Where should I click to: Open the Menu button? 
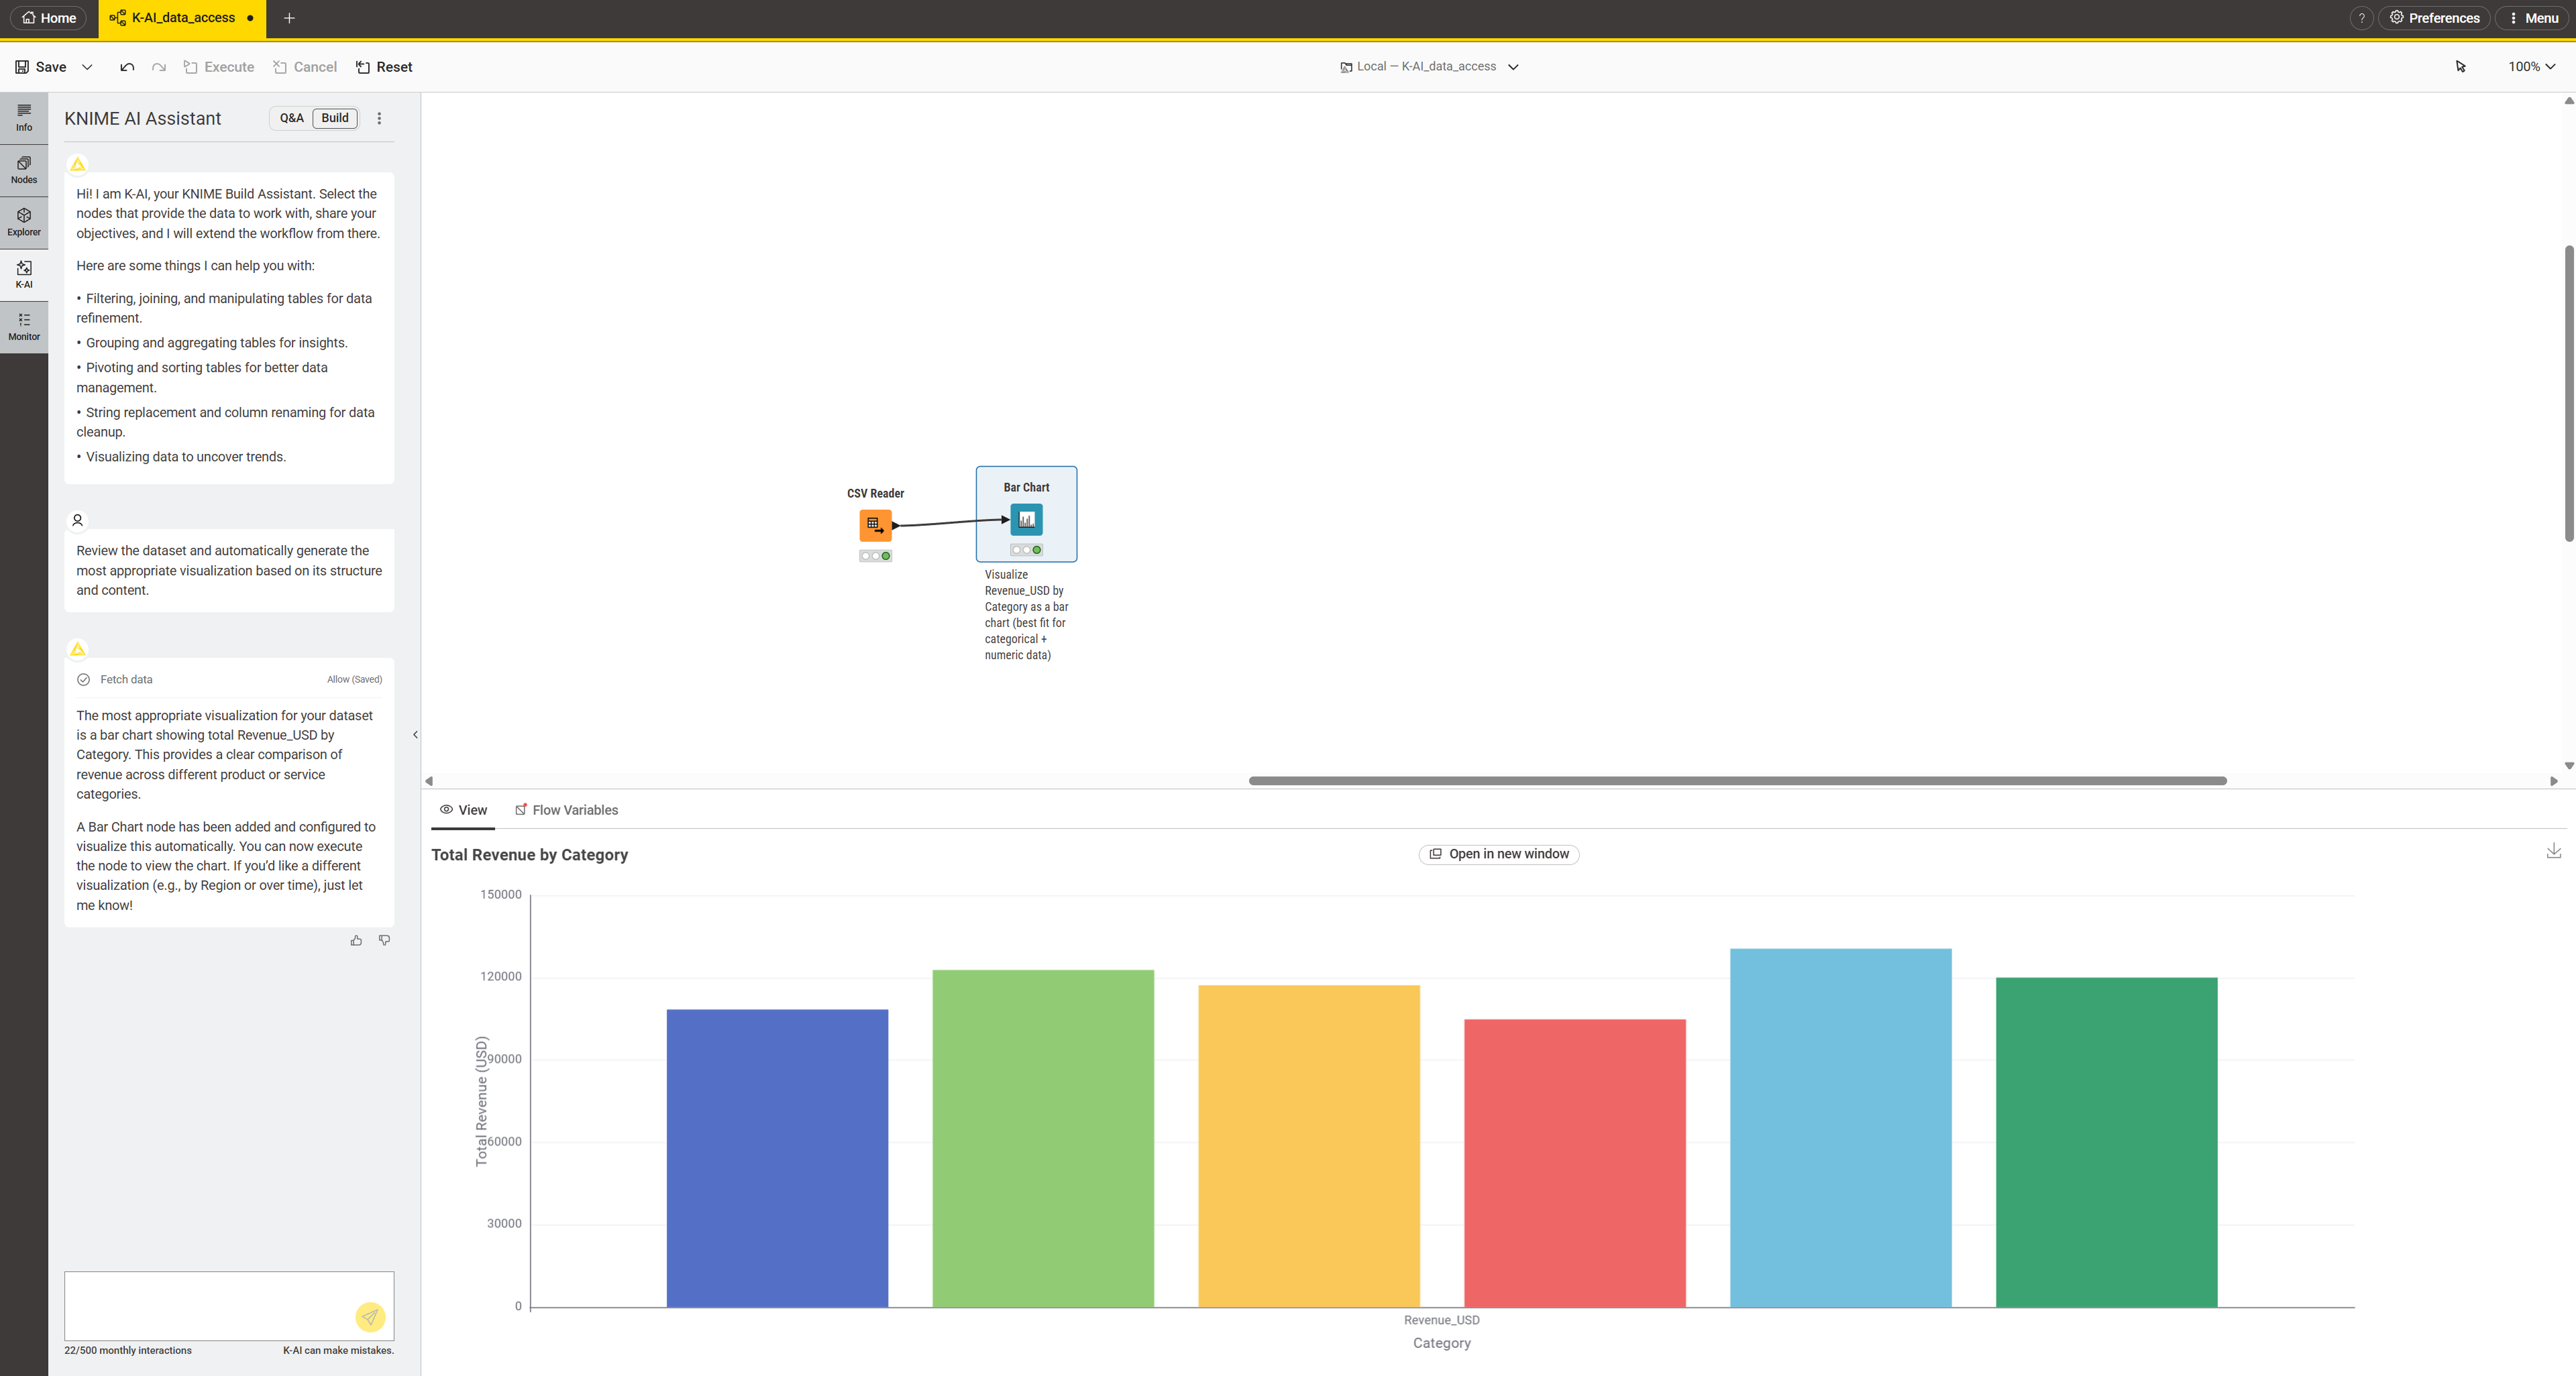click(2533, 18)
